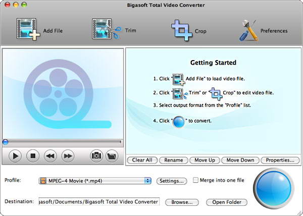Click Trim icon in Getting Started step 2
The height and width of the screenshot is (216, 303).
click(180, 93)
